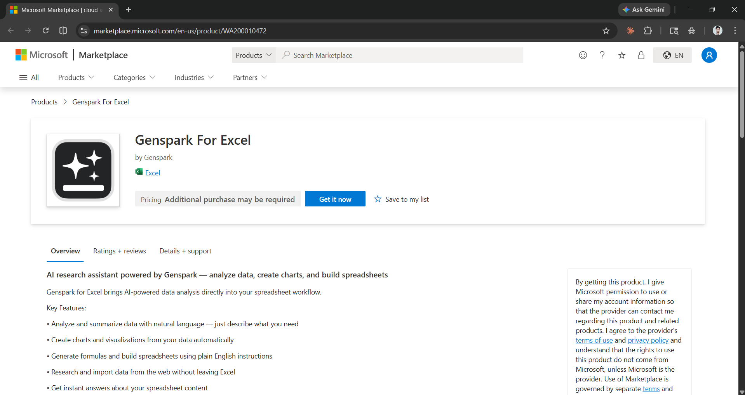Open the extensions puzzle icon
Screen dimensions: 745x395
coord(648,31)
